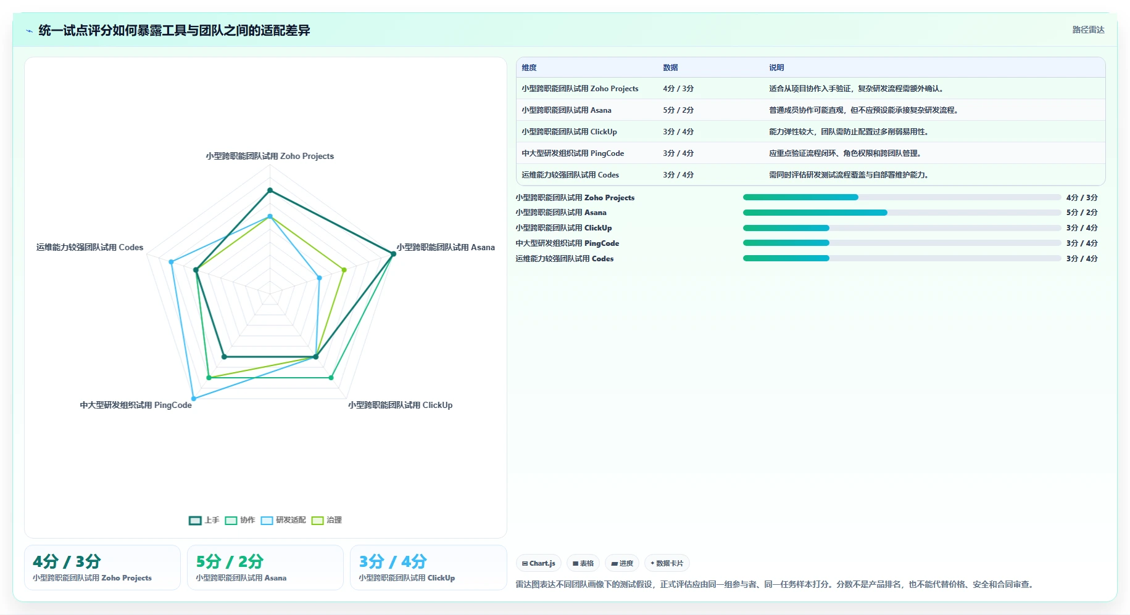Click the 数据 column header
Viewport: 1130px width, 615px height.
(670, 68)
